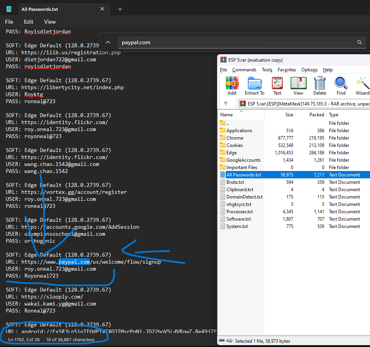
Task: Select the Important Files folder row
Action: pos(294,167)
